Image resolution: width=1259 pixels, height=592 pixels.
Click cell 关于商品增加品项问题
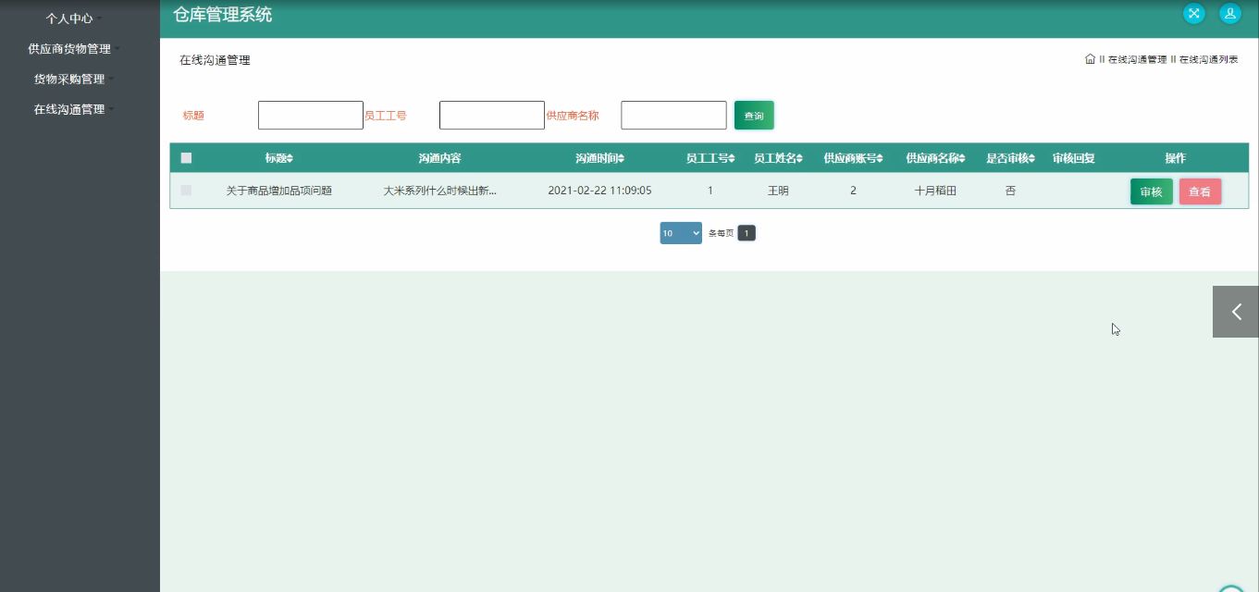pos(279,191)
